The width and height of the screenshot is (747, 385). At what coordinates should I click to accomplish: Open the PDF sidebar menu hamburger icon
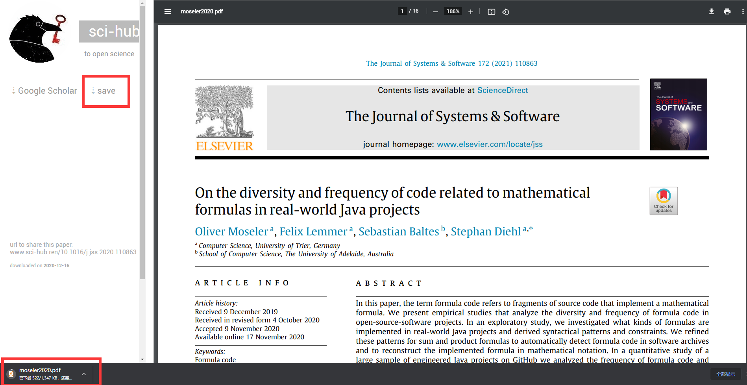coord(168,11)
